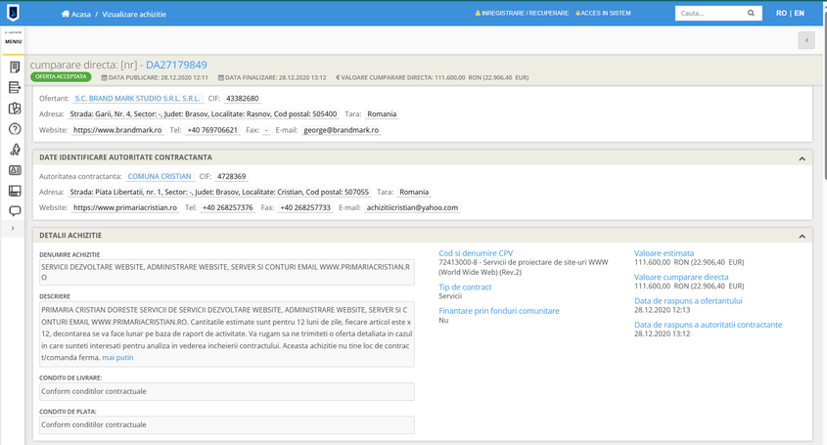Image resolution: width=827 pixels, height=445 pixels.
Task: Open COMUNA CRISTIAN authority link
Action: point(160,177)
